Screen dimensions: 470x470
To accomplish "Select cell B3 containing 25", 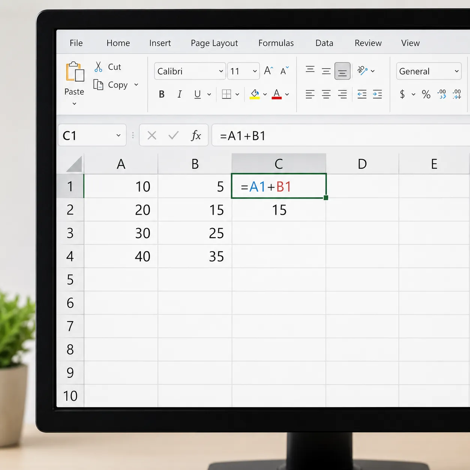I will 195,233.
